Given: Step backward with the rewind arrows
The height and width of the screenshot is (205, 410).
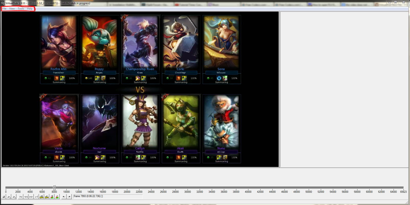Looking at the screenshot, I should (26, 197).
